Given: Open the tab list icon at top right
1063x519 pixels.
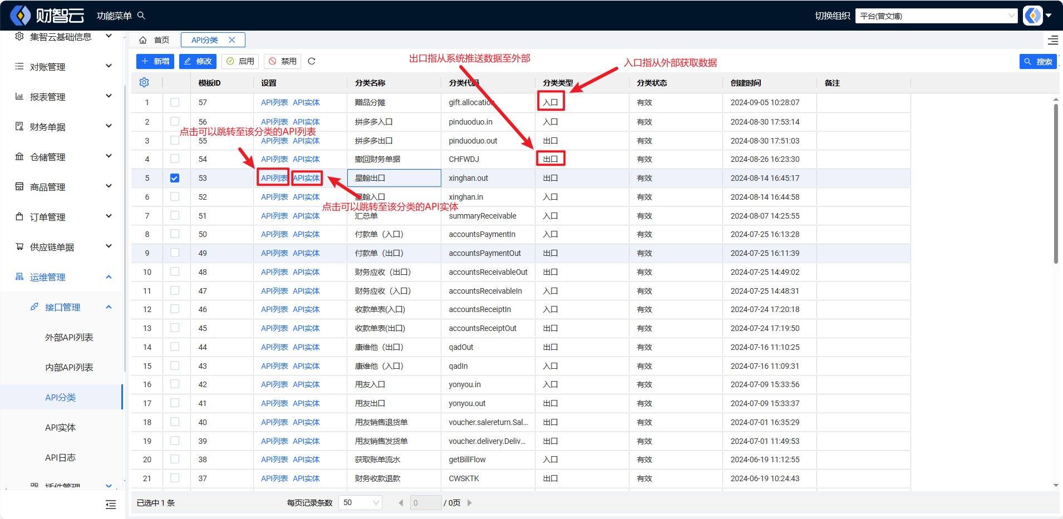Looking at the screenshot, I should click(1053, 40).
